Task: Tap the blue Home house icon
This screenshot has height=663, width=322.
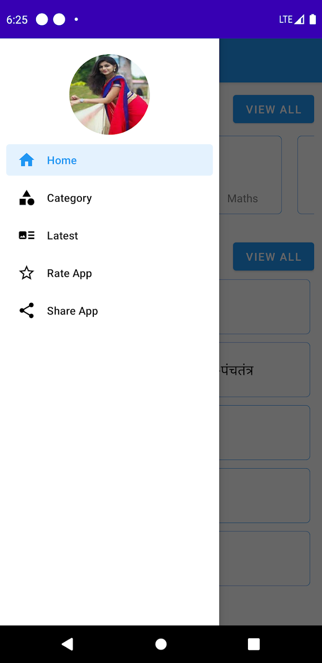Action: coord(27,160)
